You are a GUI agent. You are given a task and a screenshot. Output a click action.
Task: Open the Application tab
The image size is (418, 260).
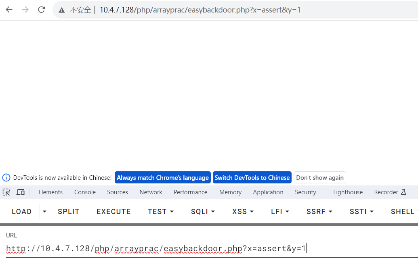[x=268, y=192]
